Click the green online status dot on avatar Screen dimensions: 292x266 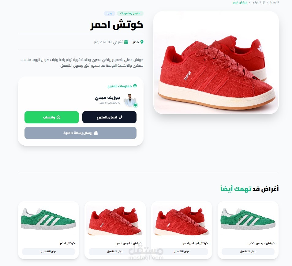(136, 105)
